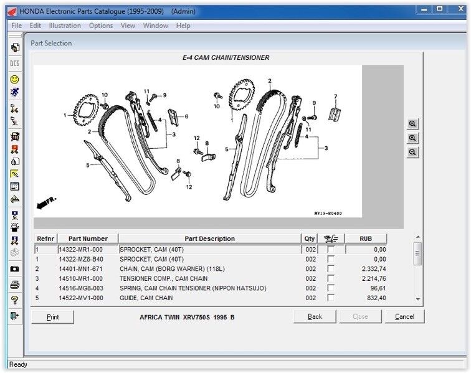Click the greyed Close button

[361, 316]
